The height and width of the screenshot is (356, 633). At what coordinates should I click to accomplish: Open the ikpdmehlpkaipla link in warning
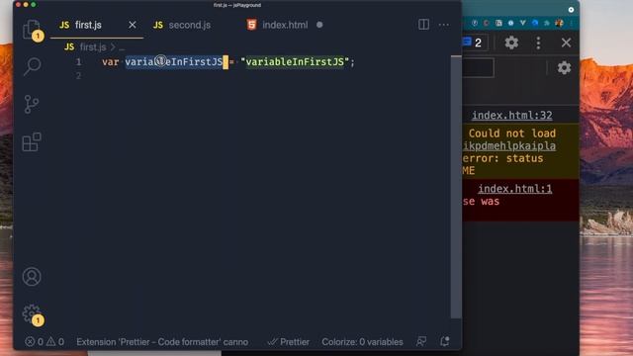[509, 145]
